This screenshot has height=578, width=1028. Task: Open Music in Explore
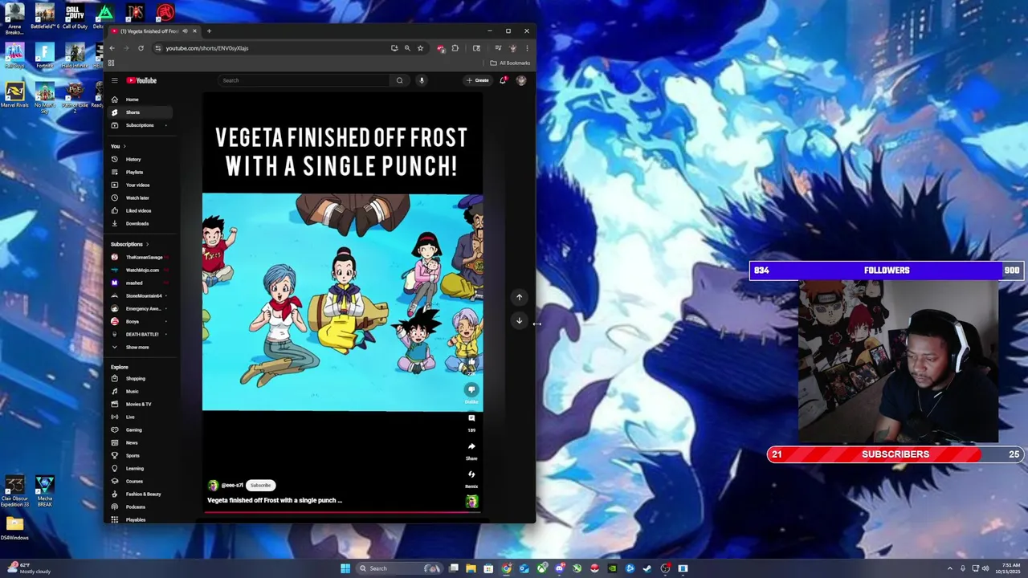(x=140, y=391)
